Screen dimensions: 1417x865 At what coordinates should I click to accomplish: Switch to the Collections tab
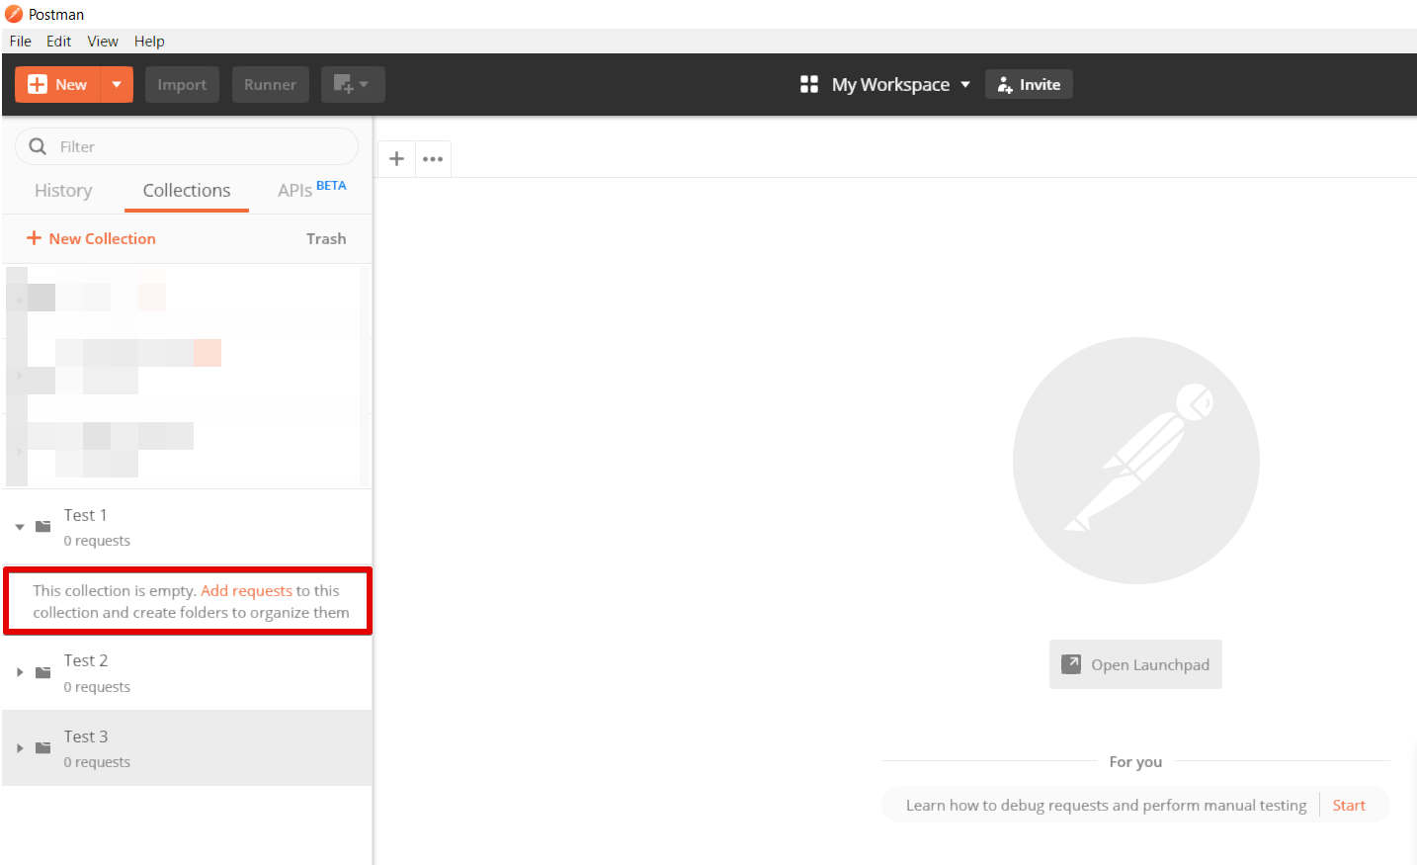pos(187,191)
